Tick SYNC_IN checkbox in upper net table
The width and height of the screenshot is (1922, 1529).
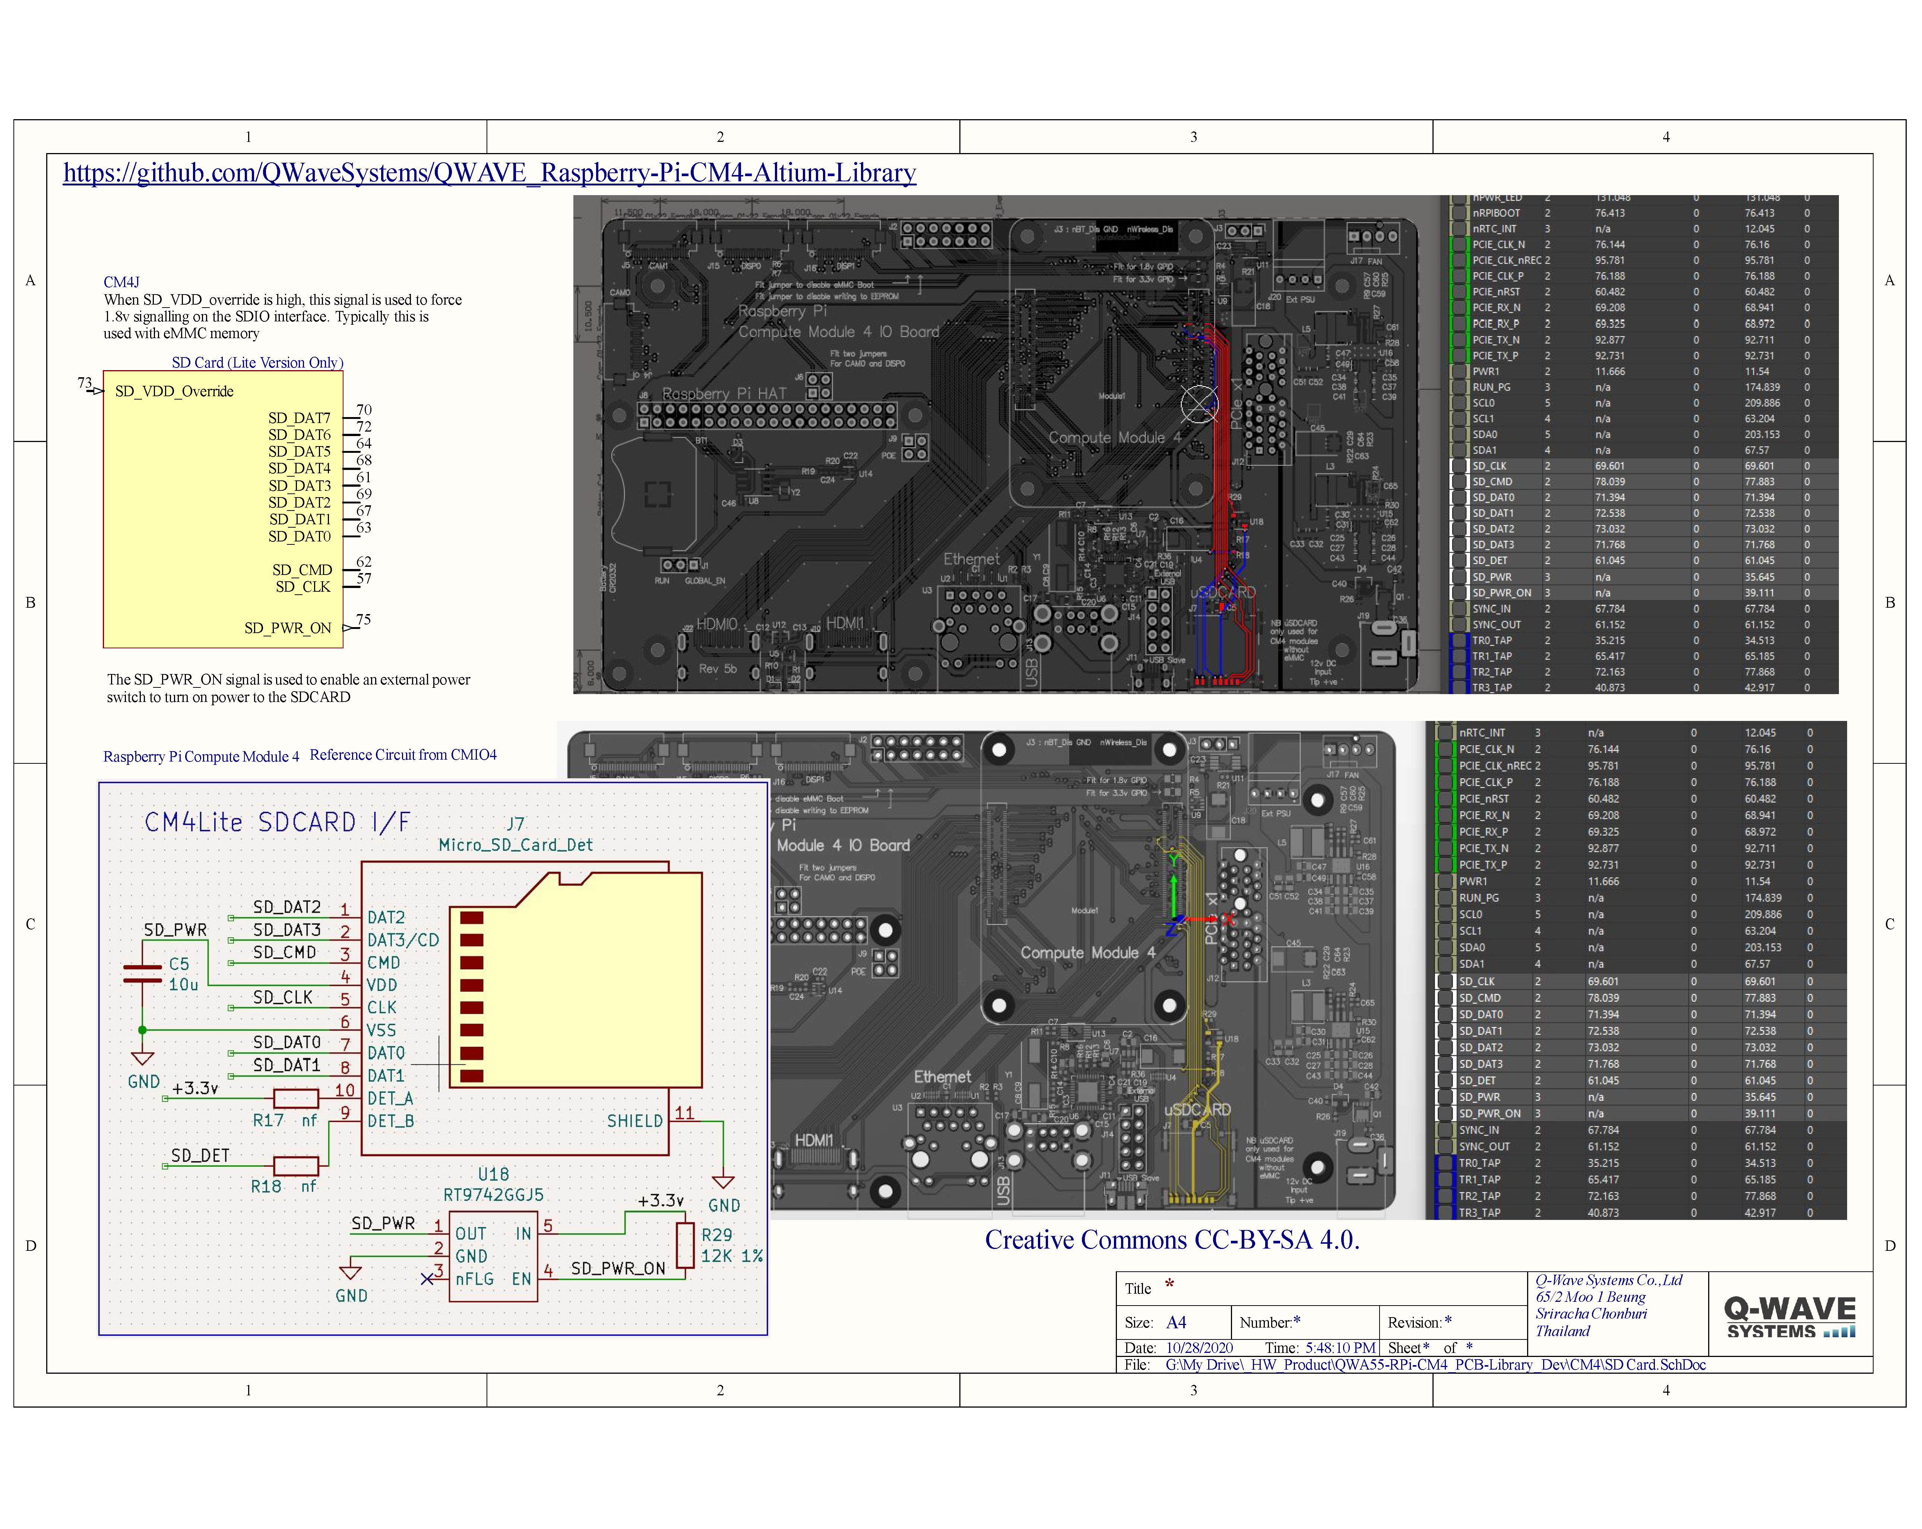(1459, 608)
